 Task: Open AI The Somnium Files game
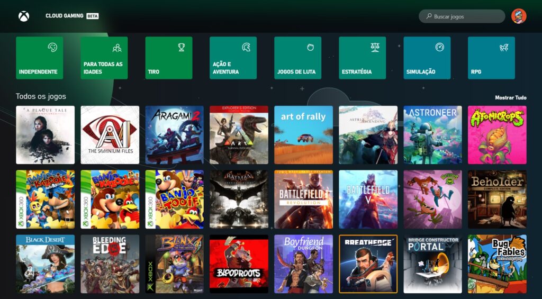[110, 135]
